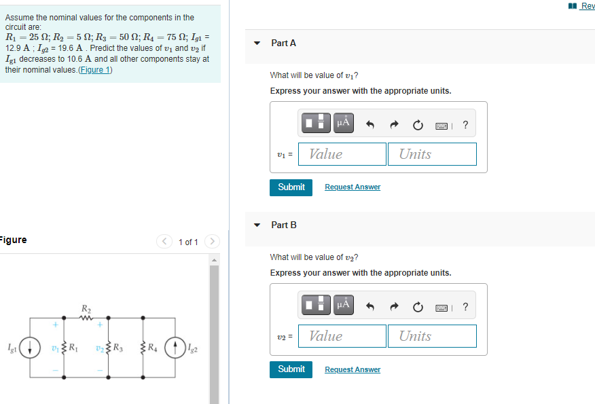Go back using the previous figure arrow
Viewport: 595px width, 404px height.
[164, 241]
